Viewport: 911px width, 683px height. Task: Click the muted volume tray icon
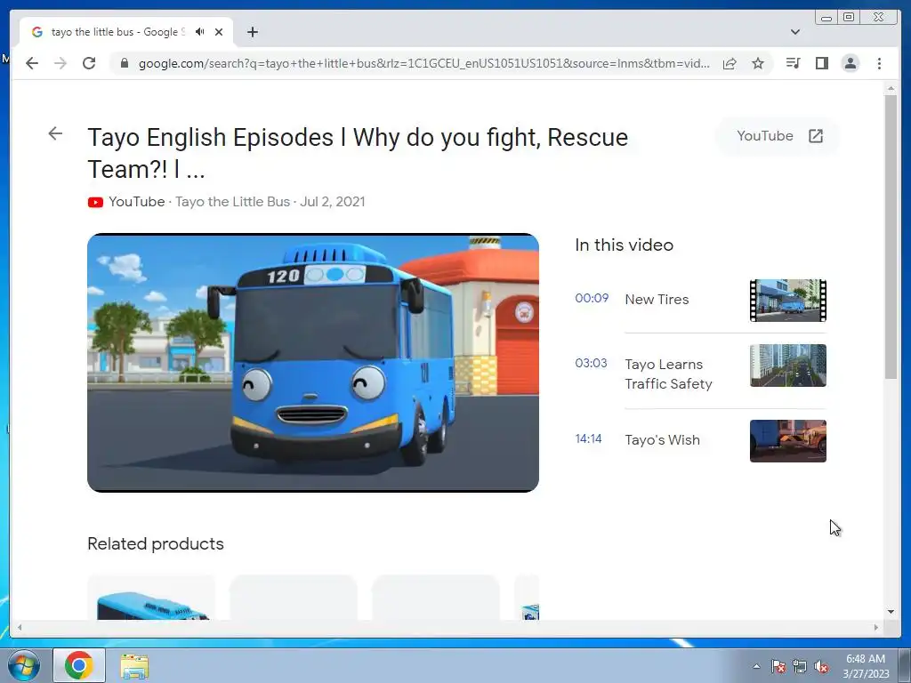[x=821, y=666]
